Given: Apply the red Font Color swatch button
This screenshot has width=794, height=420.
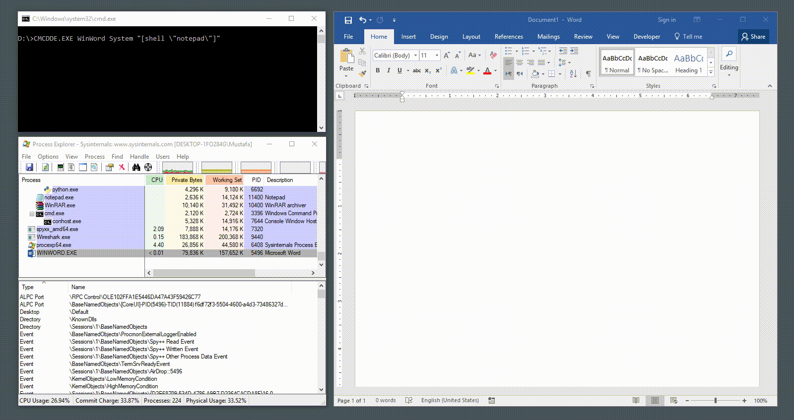Looking at the screenshot, I should 487,71.
